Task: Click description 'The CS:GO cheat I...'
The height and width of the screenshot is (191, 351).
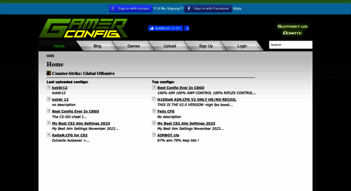Action: pyautogui.click(x=69, y=117)
